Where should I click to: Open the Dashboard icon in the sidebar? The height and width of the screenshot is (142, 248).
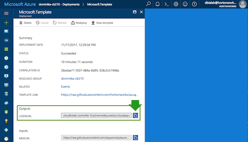6,31
